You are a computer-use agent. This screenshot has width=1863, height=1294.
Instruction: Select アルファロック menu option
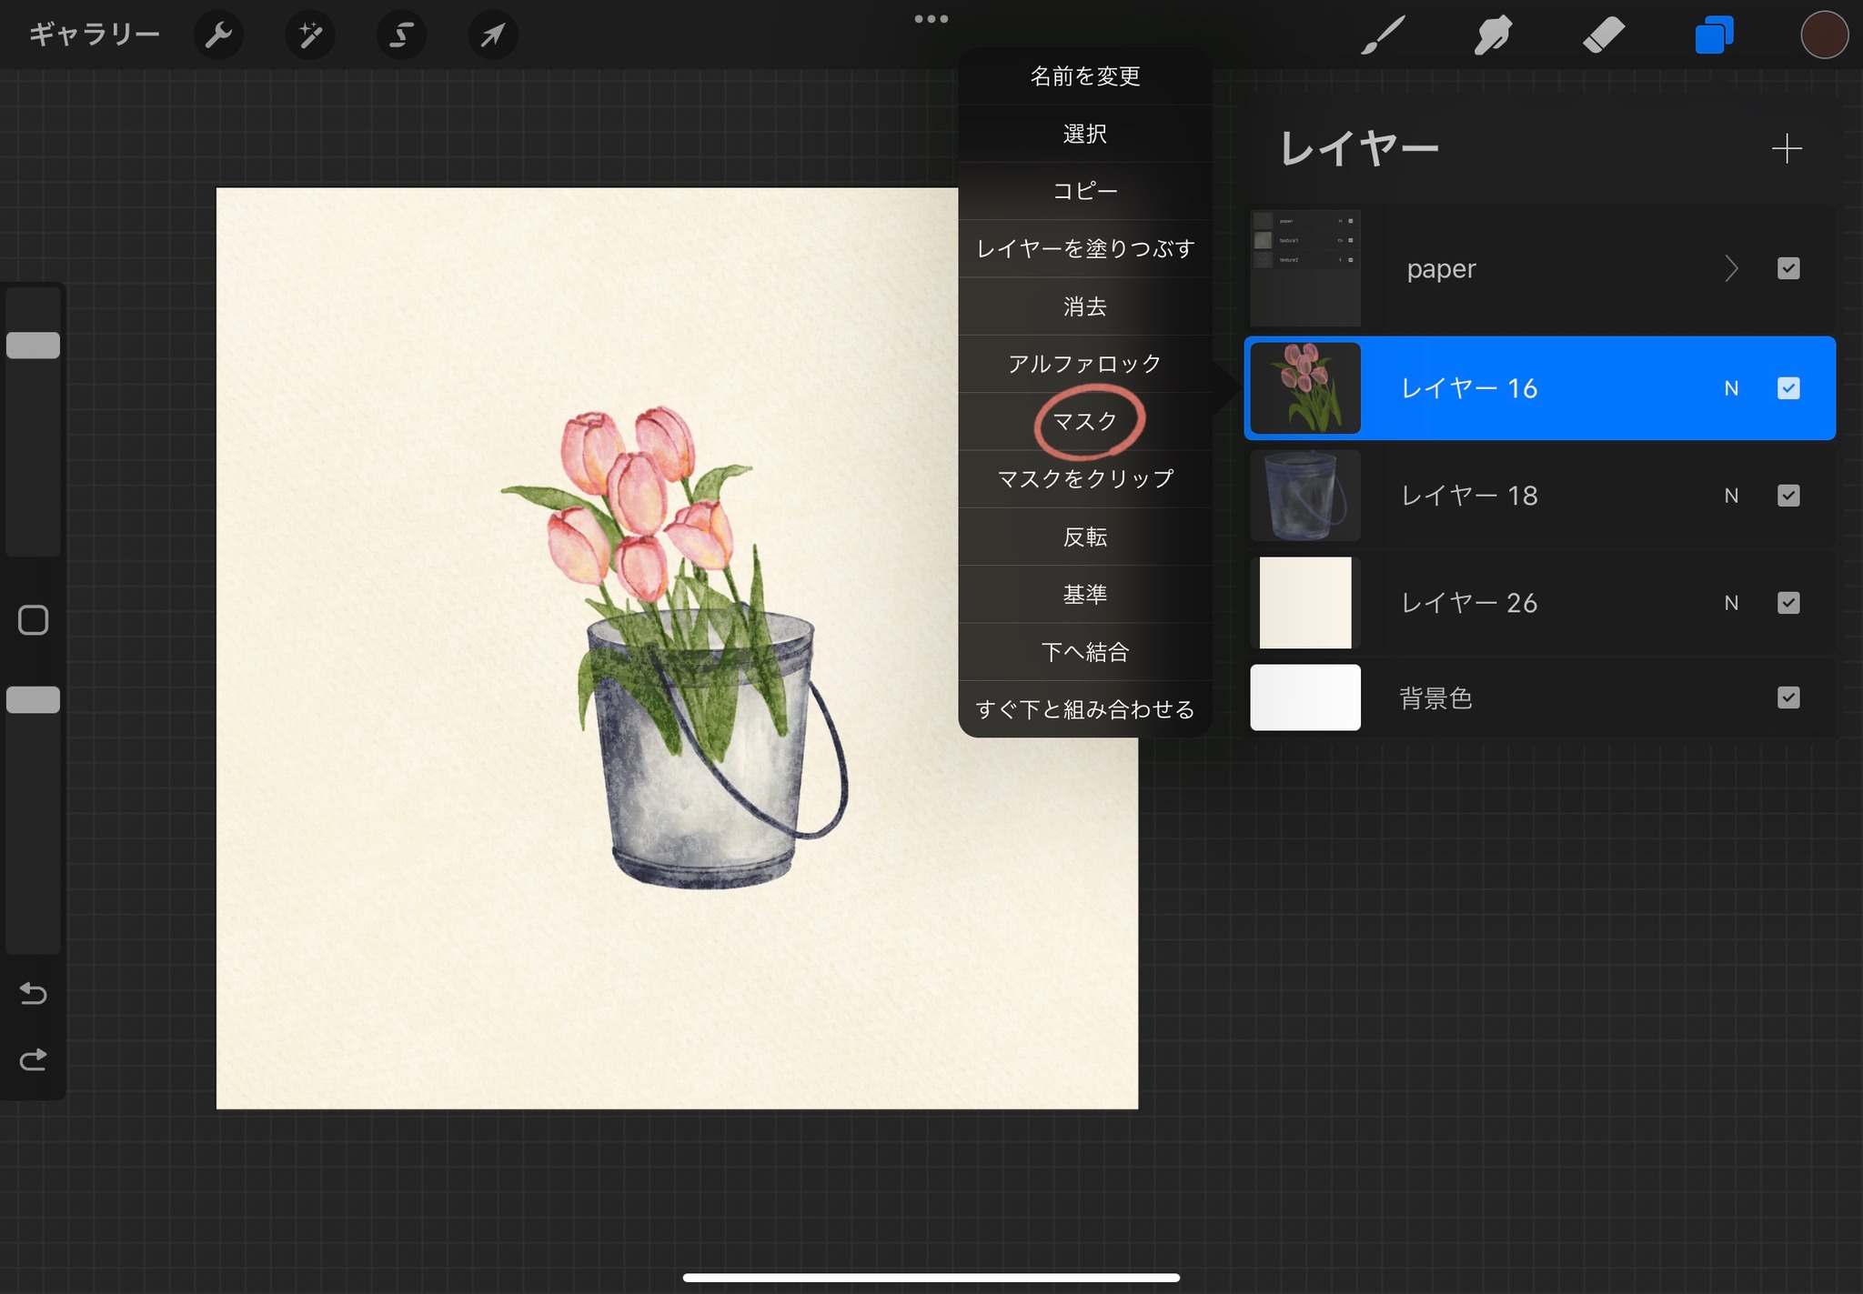[x=1085, y=364]
